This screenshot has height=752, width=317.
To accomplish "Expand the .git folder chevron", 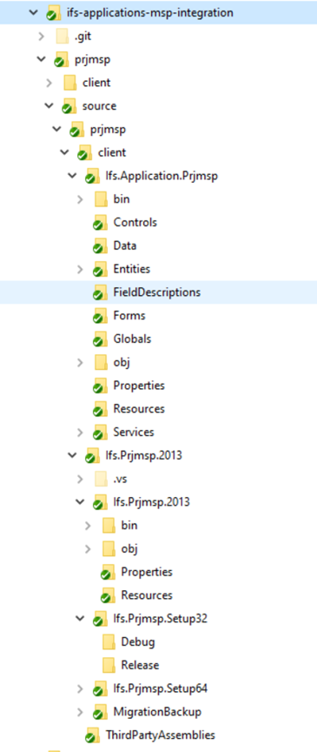I will (x=42, y=36).
